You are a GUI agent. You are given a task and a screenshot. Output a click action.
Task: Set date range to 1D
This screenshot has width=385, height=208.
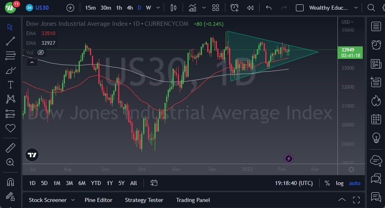click(x=32, y=183)
